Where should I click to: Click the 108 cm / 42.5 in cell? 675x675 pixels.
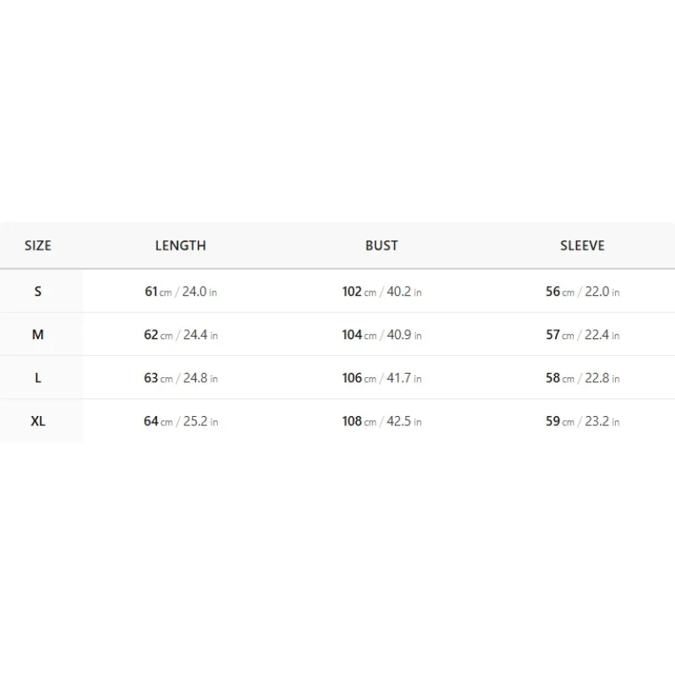tap(382, 421)
